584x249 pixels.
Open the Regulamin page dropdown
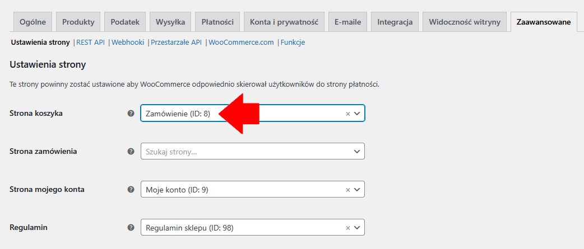pos(357,228)
